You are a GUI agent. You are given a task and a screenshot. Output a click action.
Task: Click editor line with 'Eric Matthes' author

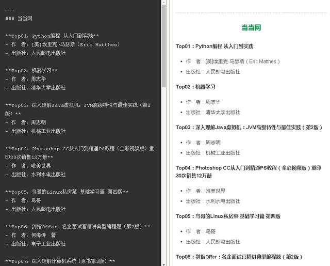pyautogui.click(x=62, y=44)
